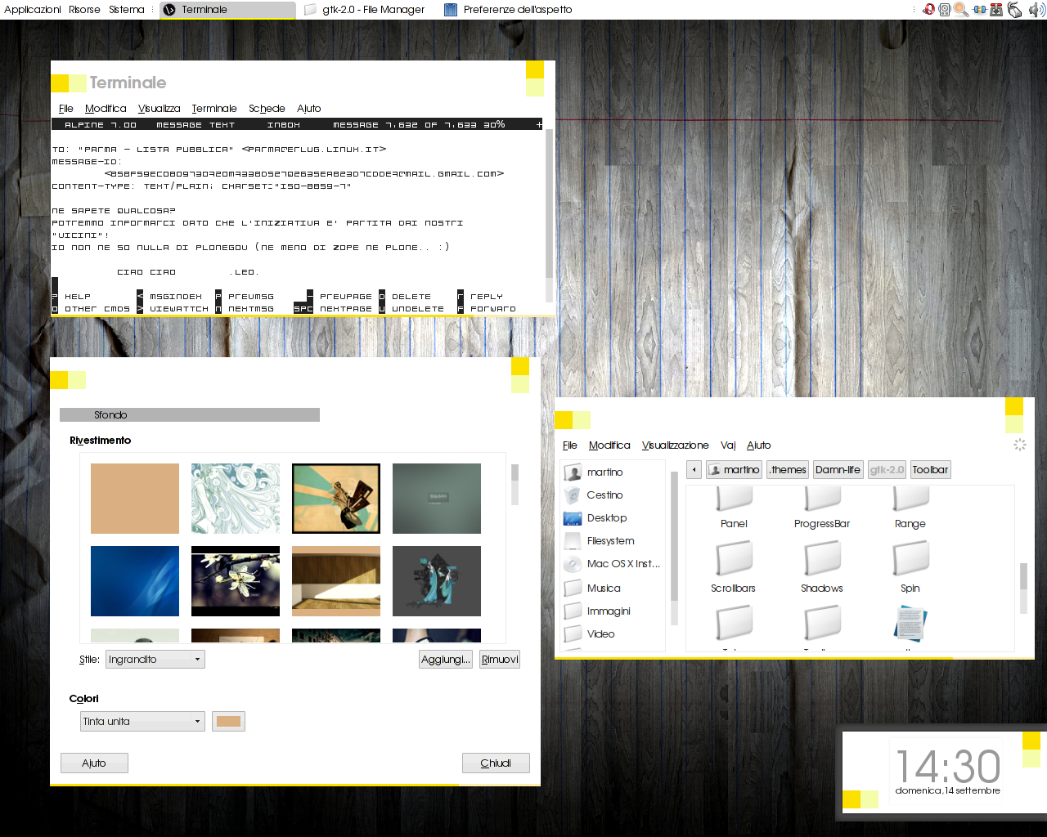Open Aiuto menu in file manager
This screenshot has height=837, width=1047.
pyautogui.click(x=758, y=445)
